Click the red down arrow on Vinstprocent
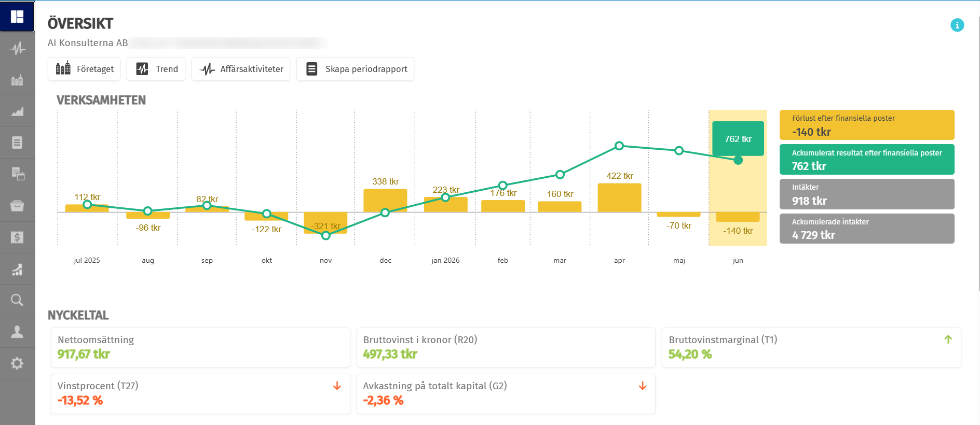The image size is (980, 425). (337, 386)
